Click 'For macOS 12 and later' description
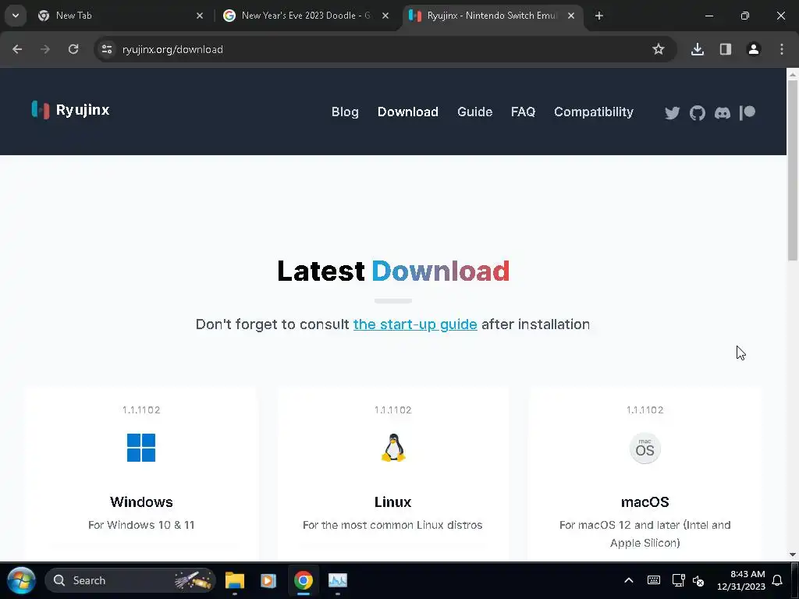The image size is (799, 599). [x=645, y=533]
